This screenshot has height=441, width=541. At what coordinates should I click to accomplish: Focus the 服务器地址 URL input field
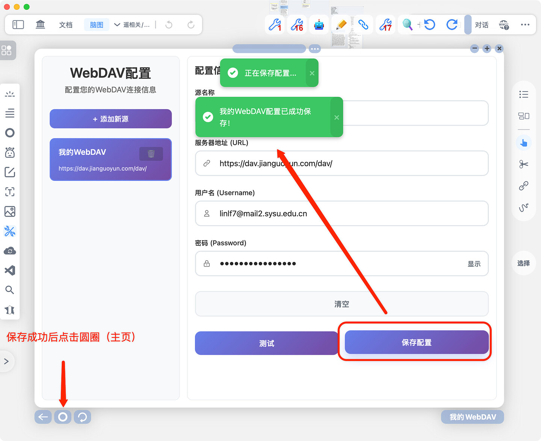342,163
